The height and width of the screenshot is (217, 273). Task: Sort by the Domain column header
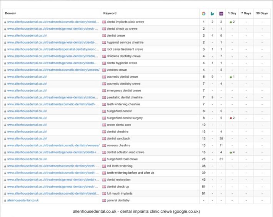pos(10,13)
